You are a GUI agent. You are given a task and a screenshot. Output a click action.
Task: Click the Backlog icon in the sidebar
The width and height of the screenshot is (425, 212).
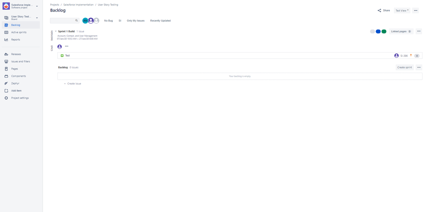click(x=6, y=25)
